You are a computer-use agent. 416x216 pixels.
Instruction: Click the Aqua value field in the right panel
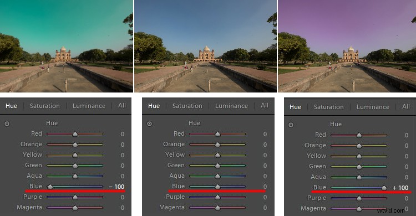coord(406,177)
